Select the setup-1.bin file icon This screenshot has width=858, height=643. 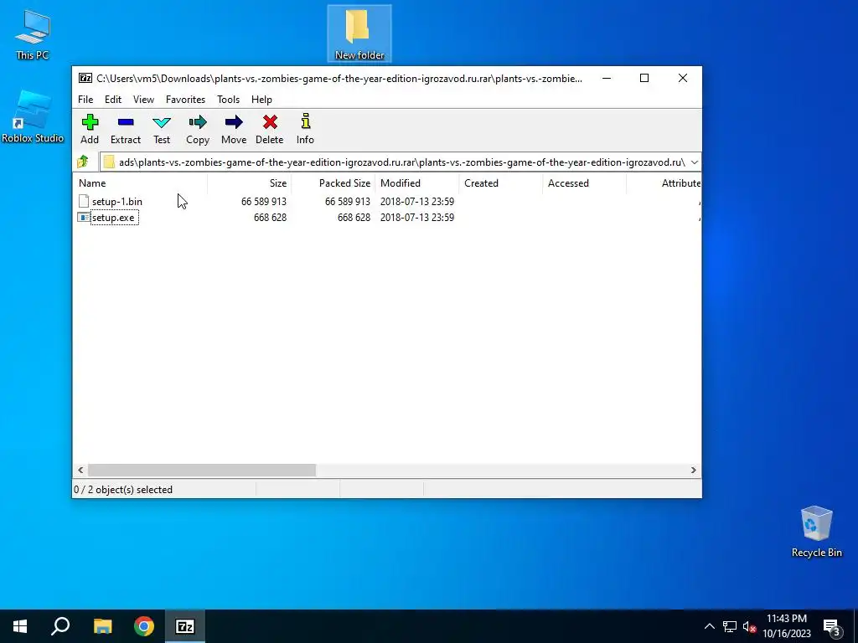pos(83,201)
